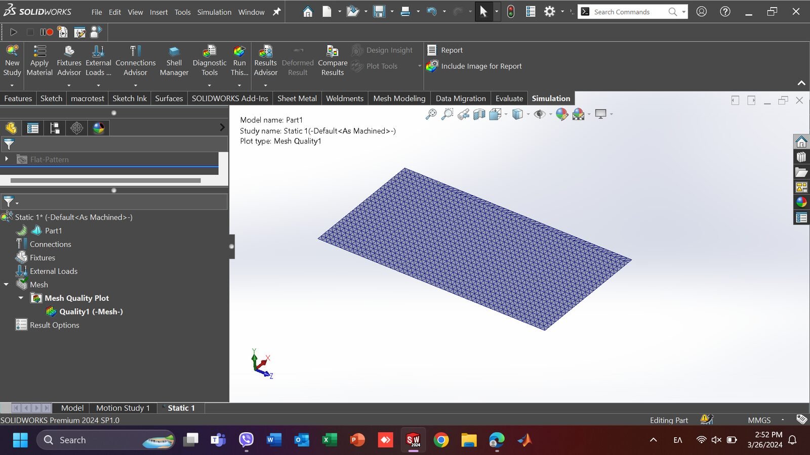Click the Appearances color sphere tab
810x455 pixels.
(x=98, y=128)
